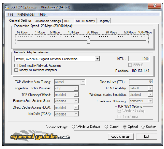Switch to the General Settings tab
This screenshot has width=164, height=149.
20,20
